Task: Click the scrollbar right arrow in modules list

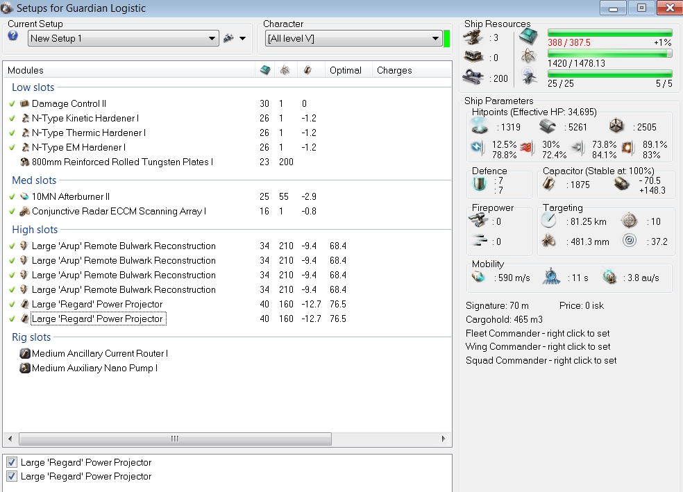Action: pyautogui.click(x=444, y=439)
